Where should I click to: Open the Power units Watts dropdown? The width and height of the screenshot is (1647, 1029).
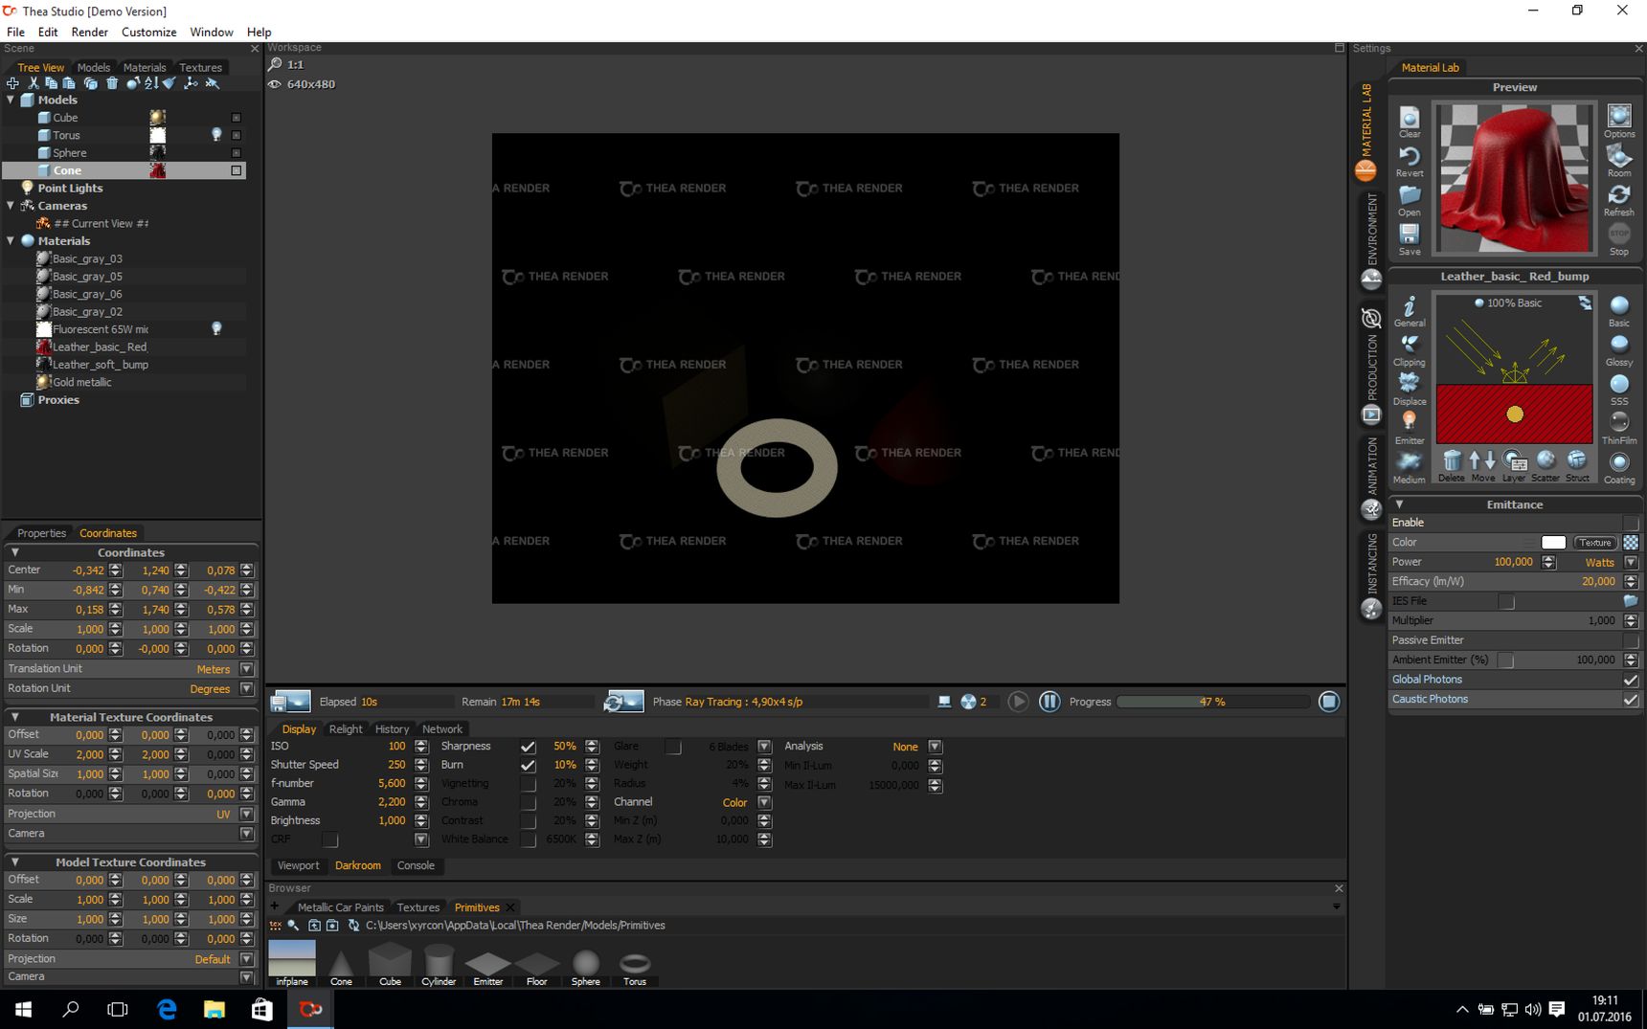[x=1631, y=562]
